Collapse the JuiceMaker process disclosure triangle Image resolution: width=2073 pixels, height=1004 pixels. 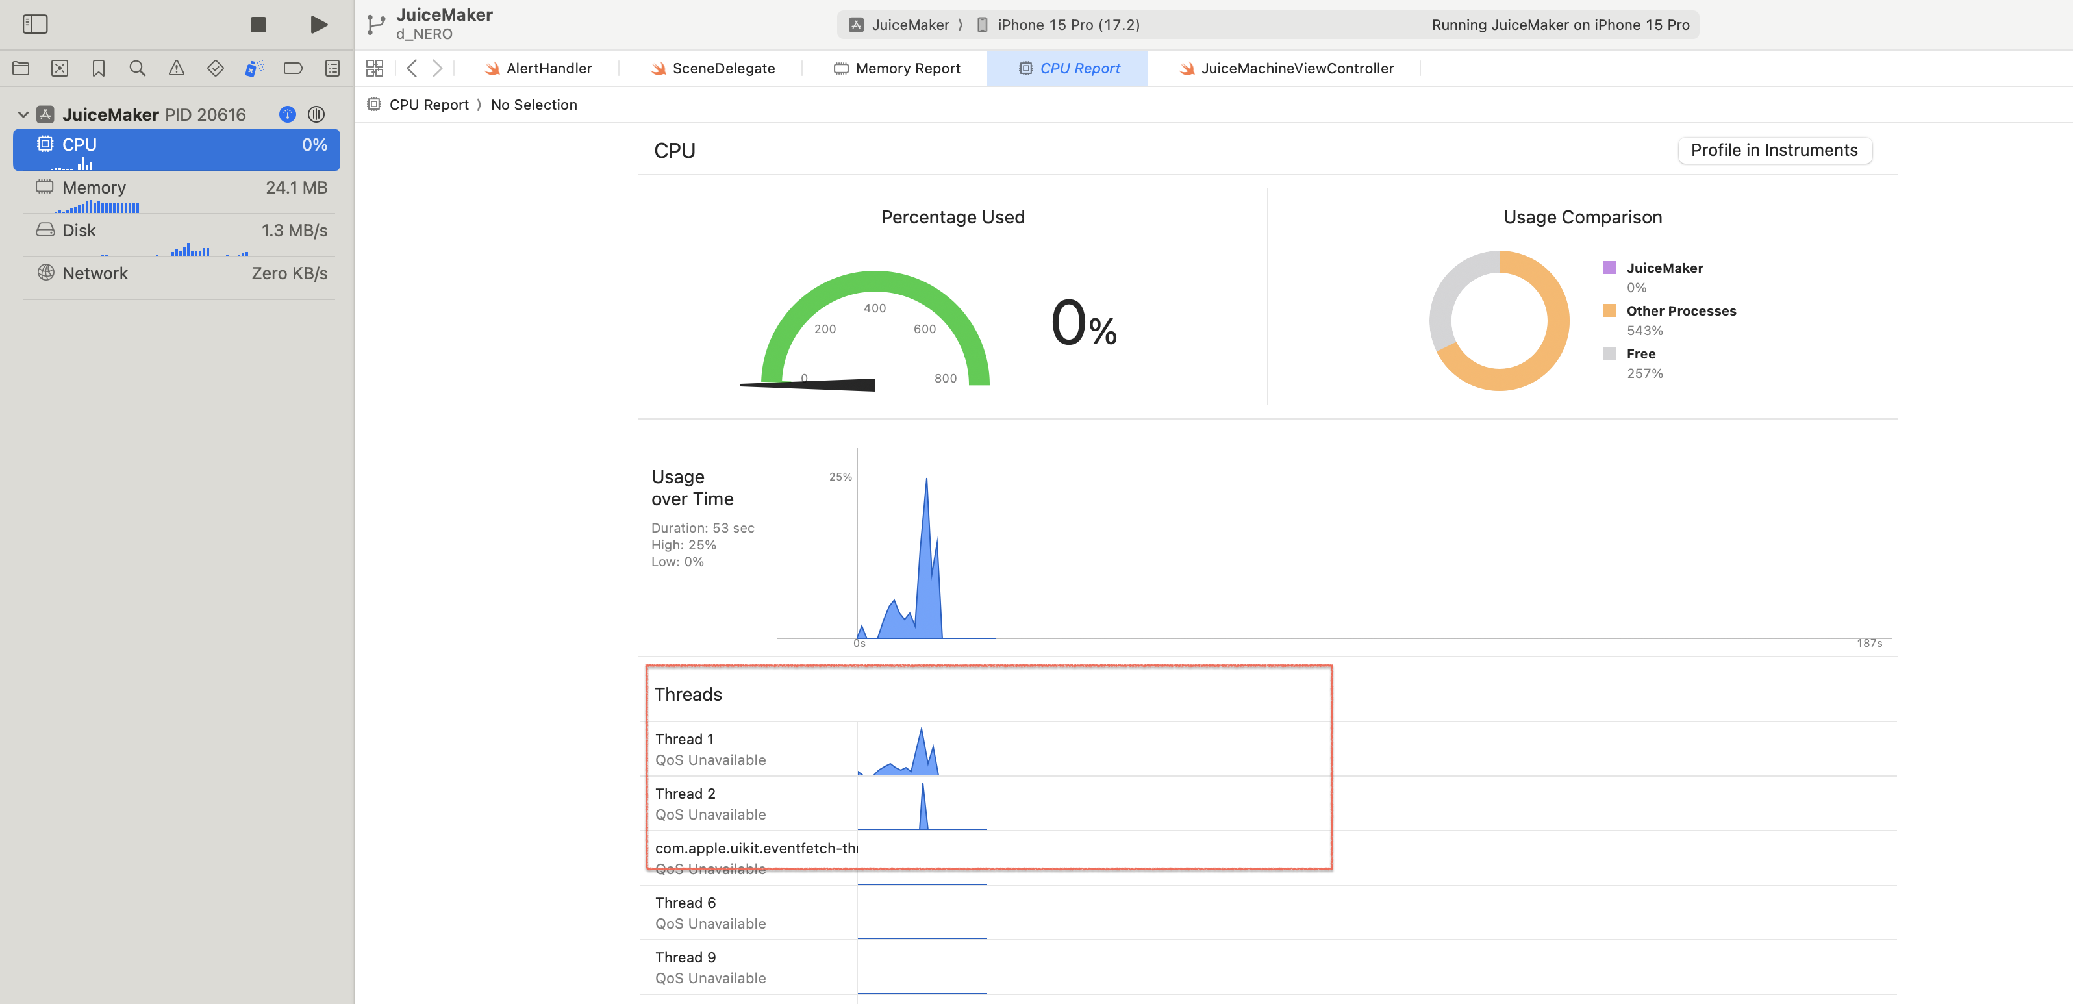pyautogui.click(x=23, y=115)
